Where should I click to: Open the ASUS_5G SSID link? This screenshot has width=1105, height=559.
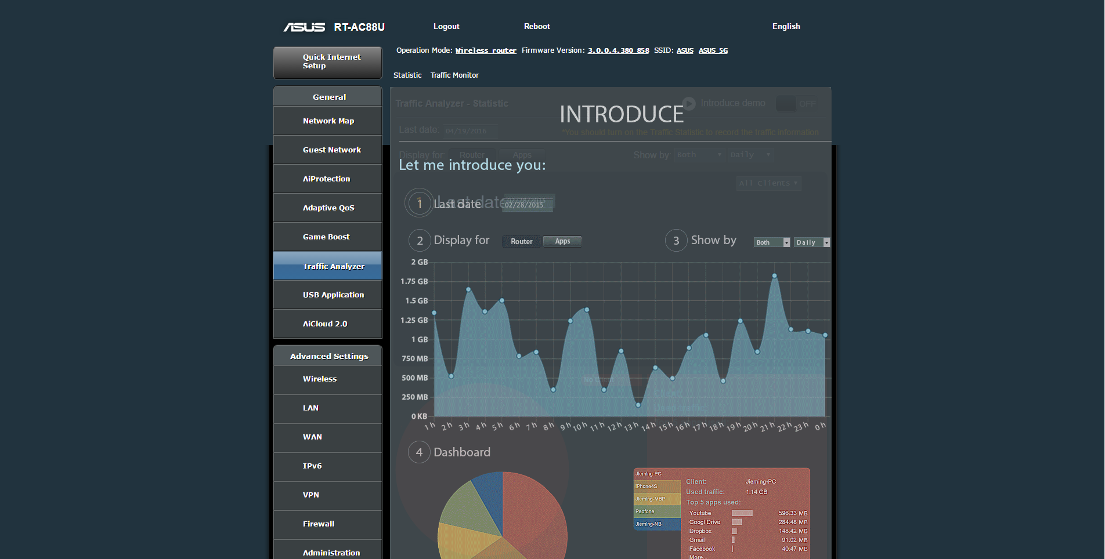pos(713,50)
